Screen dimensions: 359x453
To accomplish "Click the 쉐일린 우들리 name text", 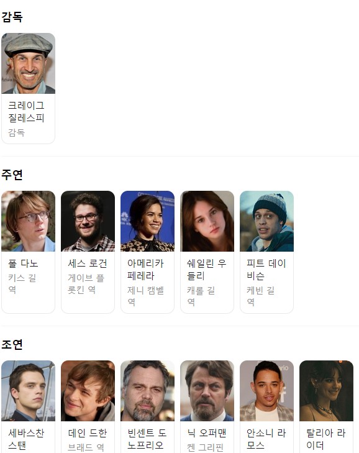I will 206,269.
